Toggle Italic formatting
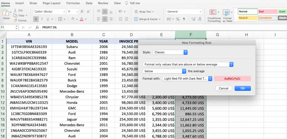Screen dimensions: 287x139 [x=42, y=19]
